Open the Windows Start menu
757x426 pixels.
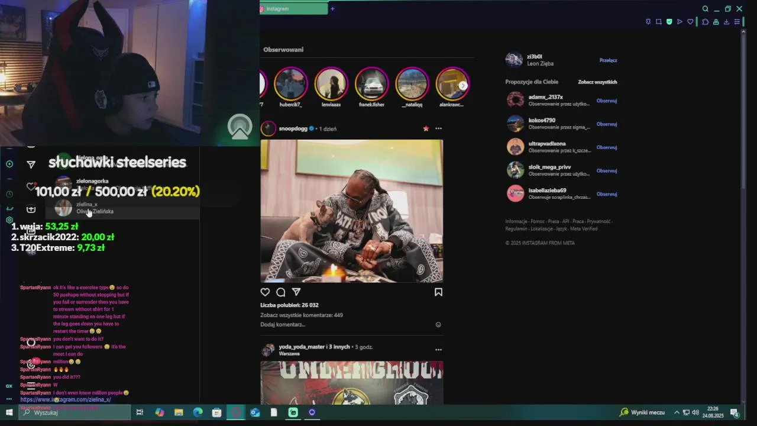click(x=9, y=412)
